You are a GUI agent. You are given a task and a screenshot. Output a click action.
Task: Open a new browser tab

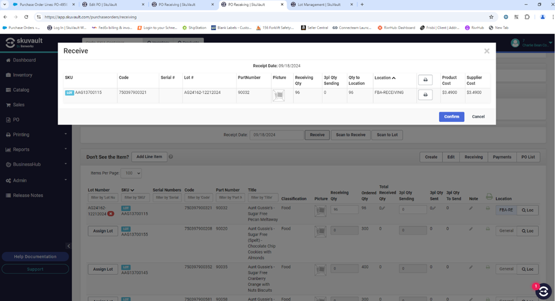pos(362,5)
